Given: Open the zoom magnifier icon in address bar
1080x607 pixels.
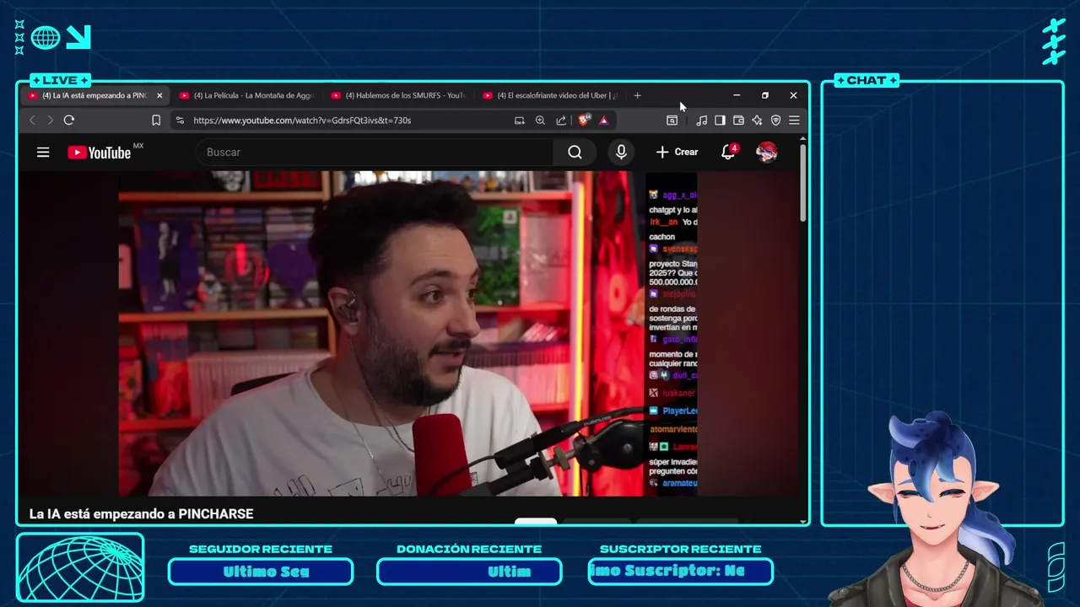Looking at the screenshot, I should [540, 121].
